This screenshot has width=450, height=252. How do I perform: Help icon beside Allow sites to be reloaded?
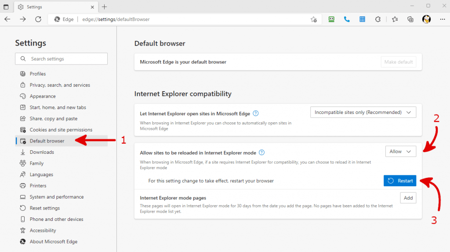click(x=262, y=153)
